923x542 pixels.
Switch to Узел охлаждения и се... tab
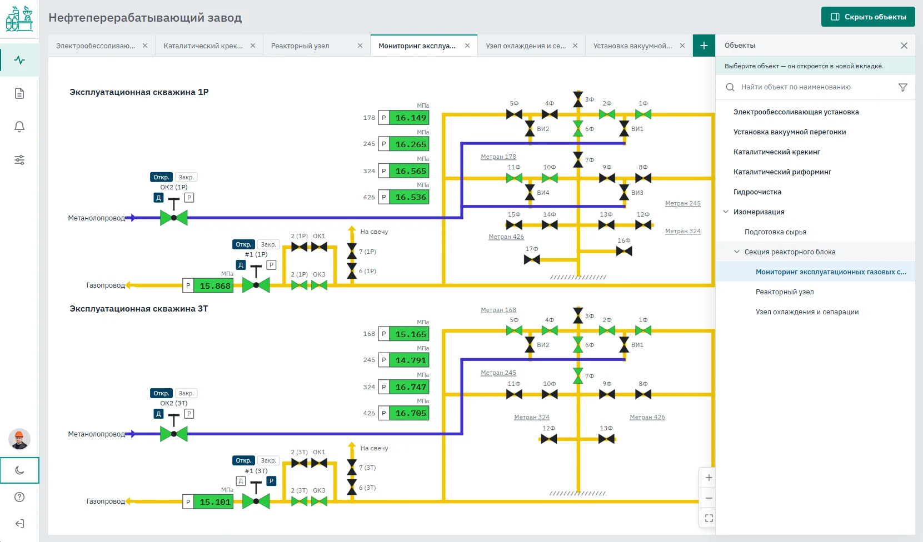click(x=526, y=46)
